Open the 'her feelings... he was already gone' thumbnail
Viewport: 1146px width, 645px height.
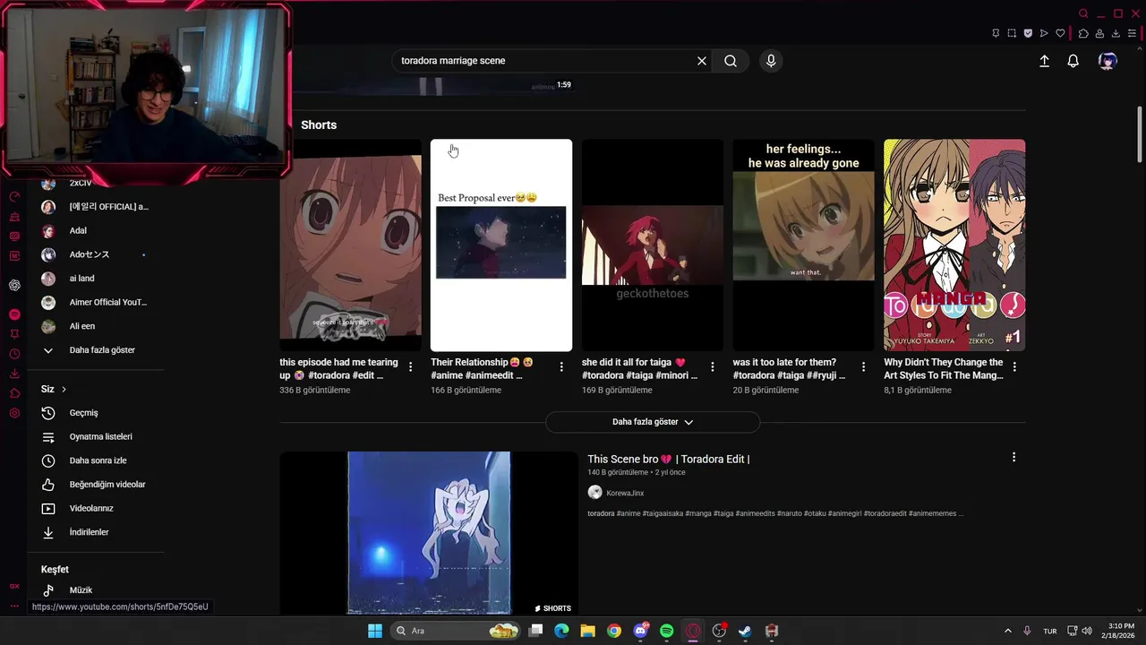pos(803,245)
